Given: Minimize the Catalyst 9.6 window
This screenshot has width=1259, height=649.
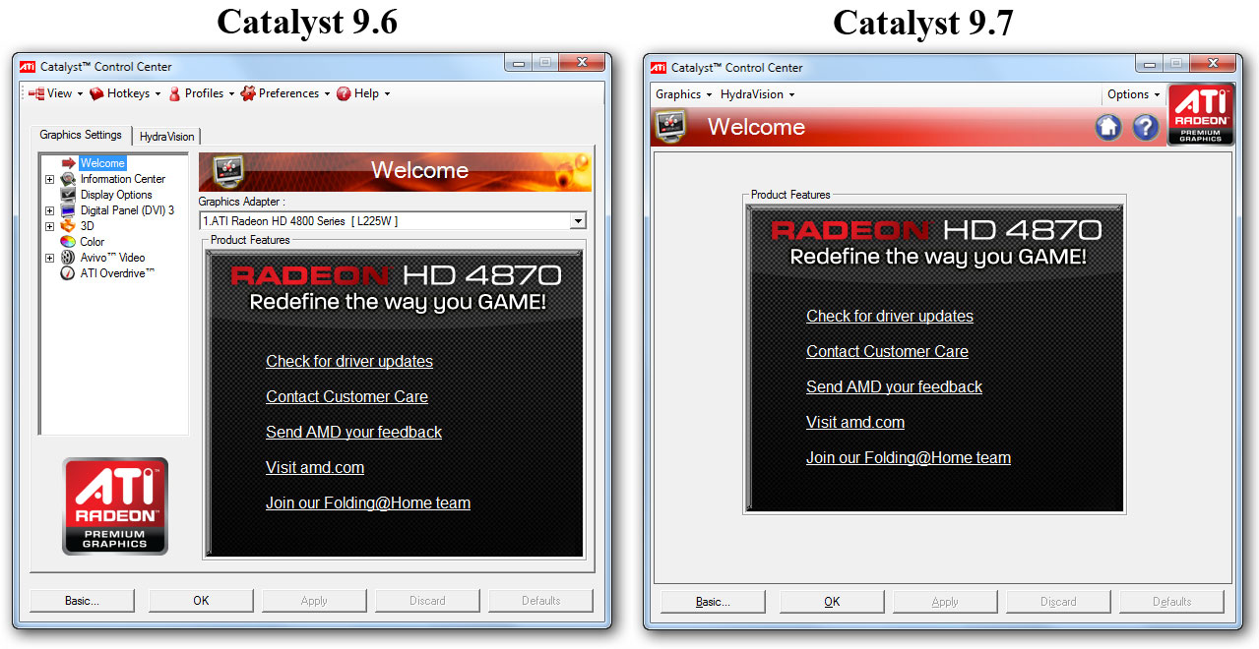Looking at the screenshot, I should (519, 63).
